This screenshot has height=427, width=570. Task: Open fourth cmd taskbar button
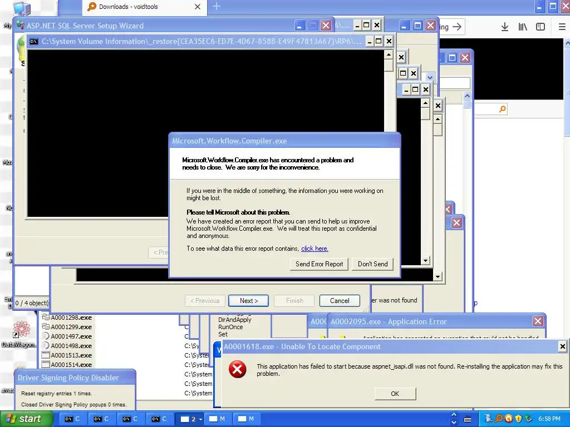tap(159, 419)
